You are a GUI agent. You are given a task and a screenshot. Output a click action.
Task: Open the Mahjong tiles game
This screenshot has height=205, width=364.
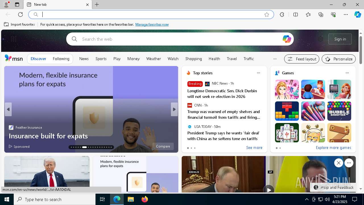click(x=287, y=133)
